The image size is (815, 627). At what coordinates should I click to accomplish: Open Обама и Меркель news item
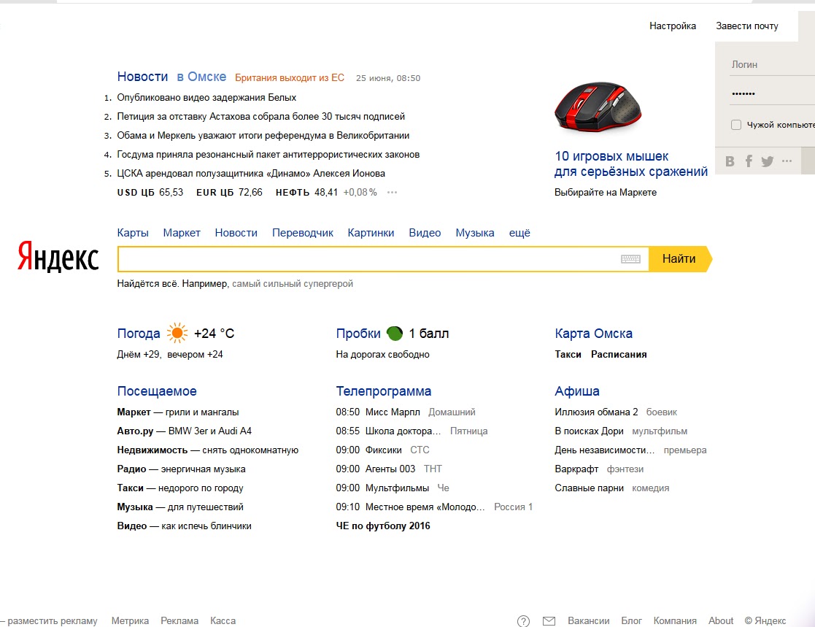tap(263, 136)
